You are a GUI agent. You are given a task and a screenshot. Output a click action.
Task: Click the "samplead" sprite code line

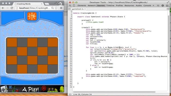pyautogui.click(x=116, y=76)
